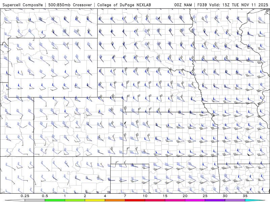The image size is (270, 202).
Task: Click the '500:850mb Crossover' header label
Action: 70,5
